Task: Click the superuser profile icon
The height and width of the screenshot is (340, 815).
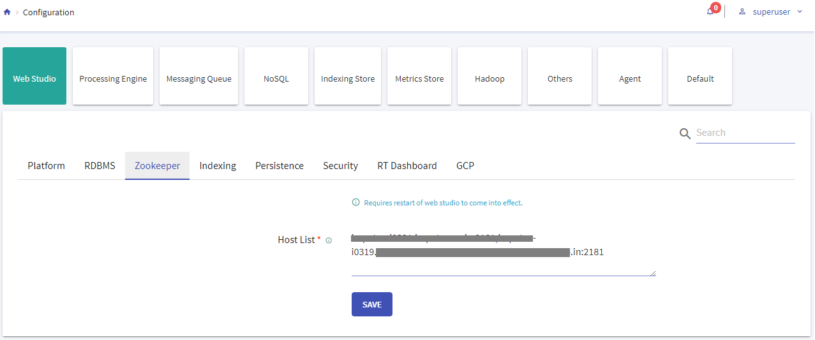Action: point(742,11)
